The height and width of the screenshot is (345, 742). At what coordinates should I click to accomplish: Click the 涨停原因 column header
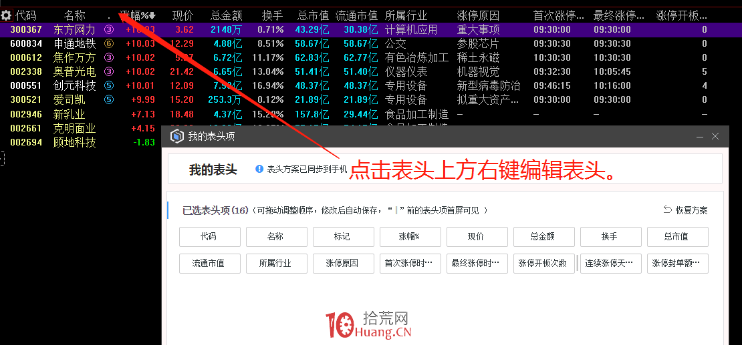(x=479, y=15)
